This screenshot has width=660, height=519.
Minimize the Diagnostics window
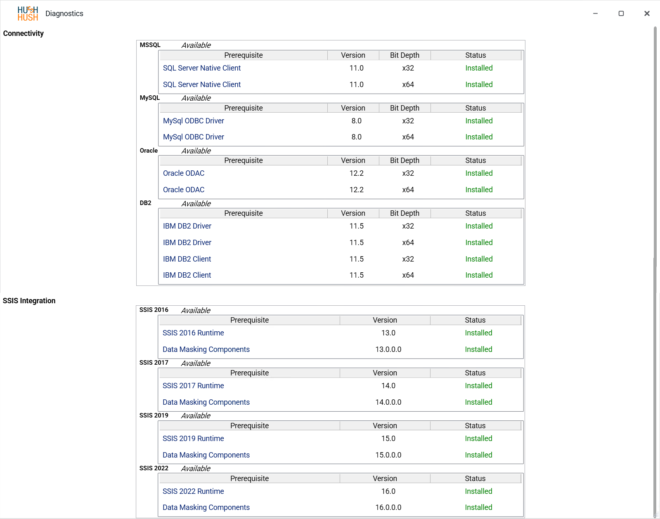[595, 14]
